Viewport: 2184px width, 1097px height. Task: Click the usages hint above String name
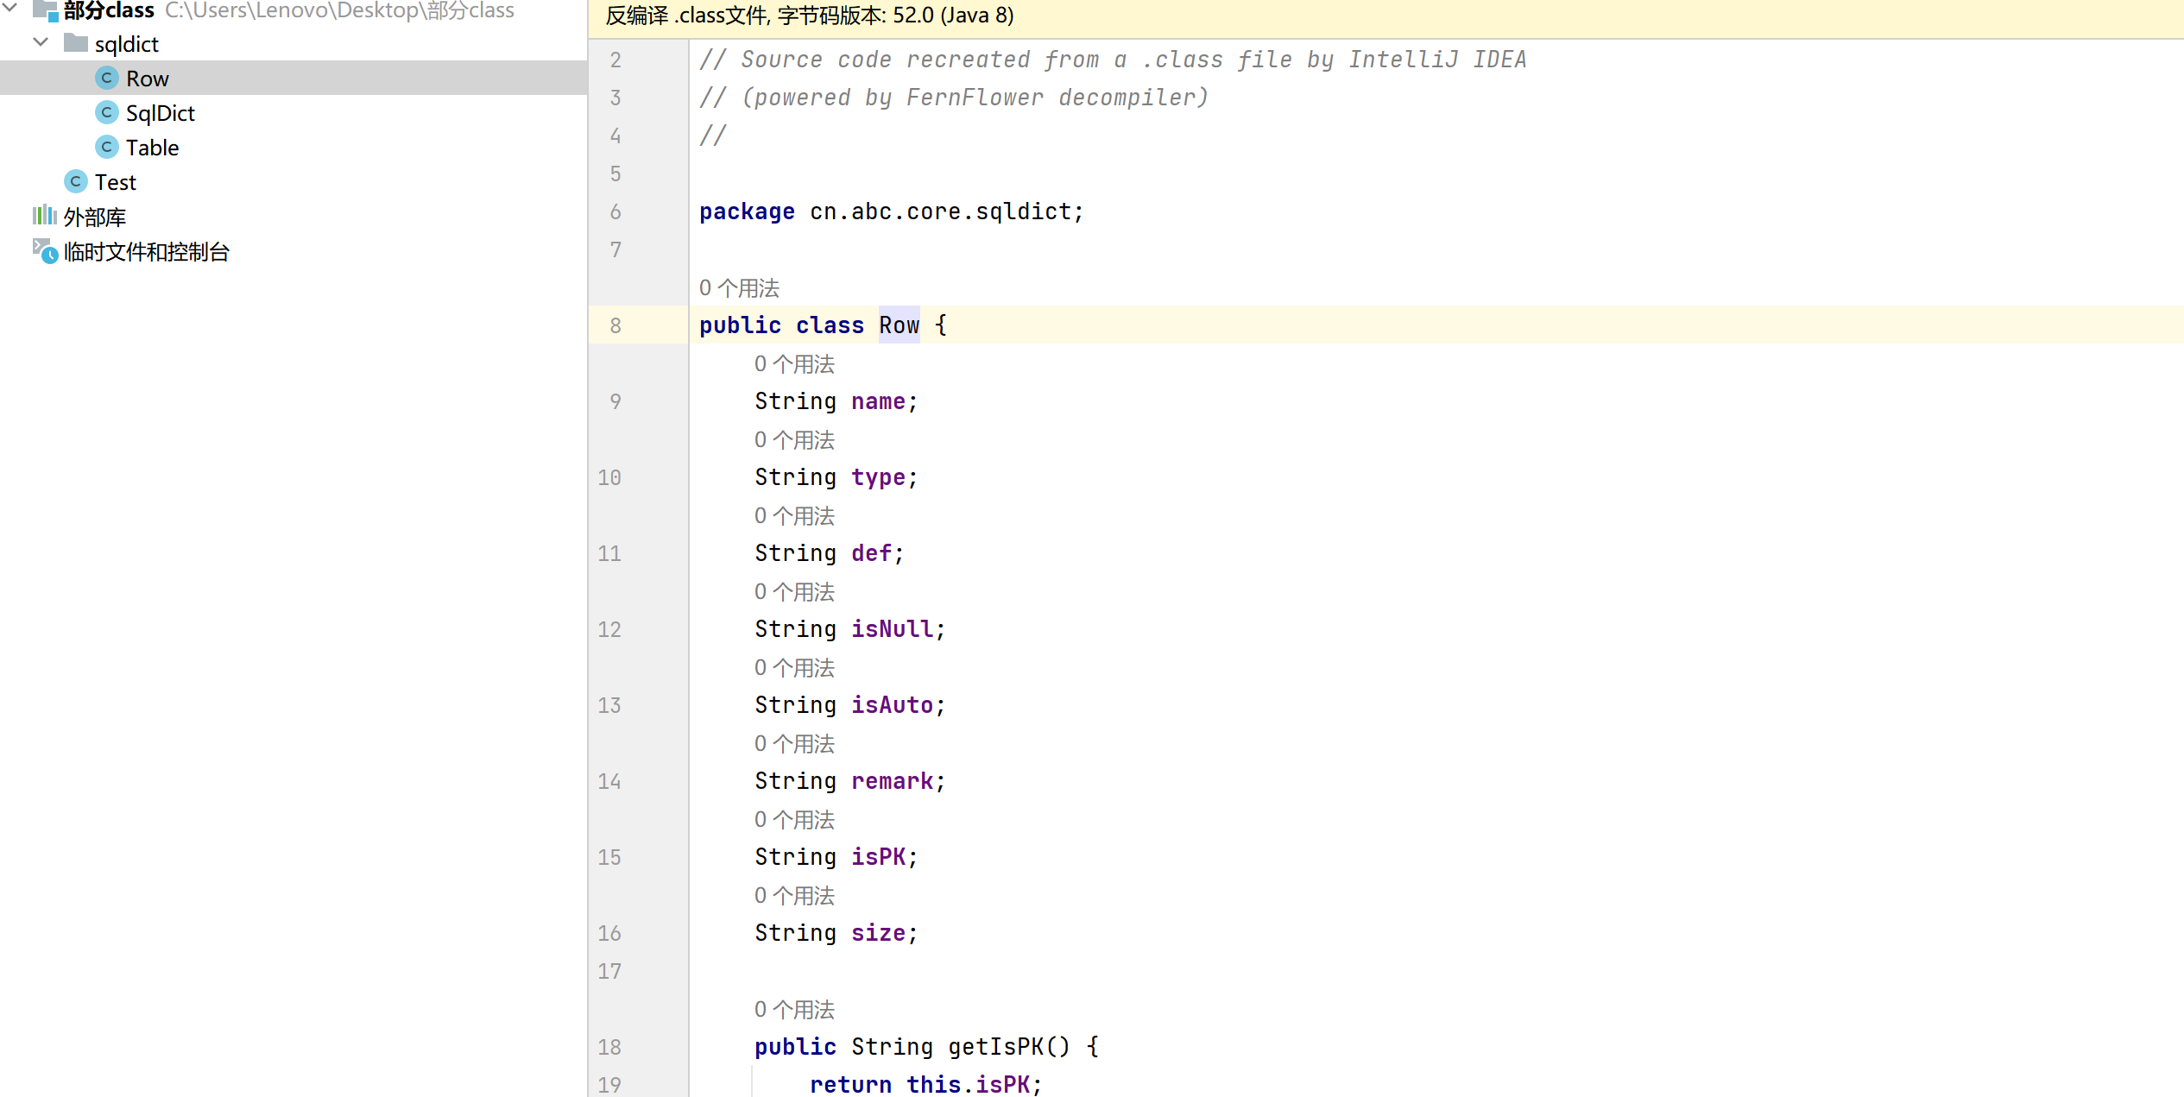[x=794, y=364]
